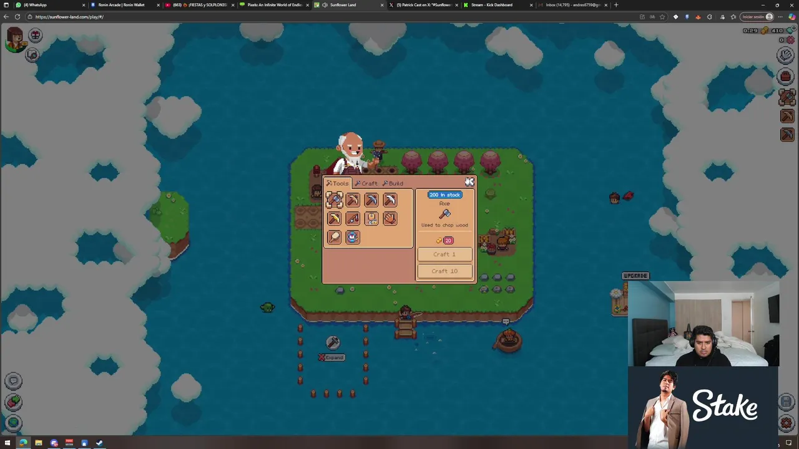Open the round badge next to the avatar
This screenshot has width=799, height=449.
36,36
